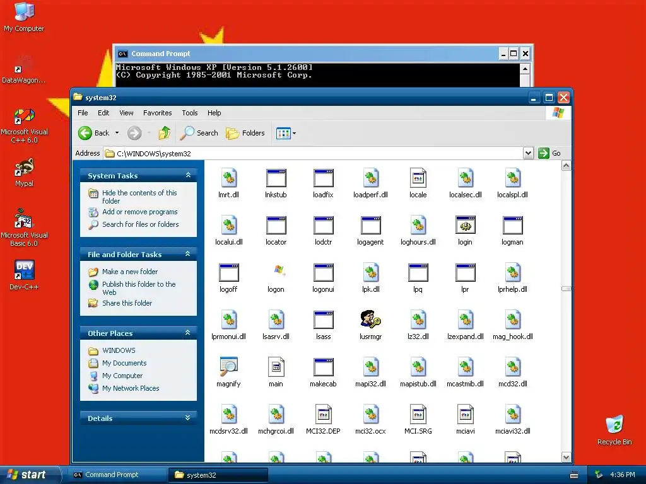
Task: Click the file list scrollbar down arrow
Action: click(566, 457)
